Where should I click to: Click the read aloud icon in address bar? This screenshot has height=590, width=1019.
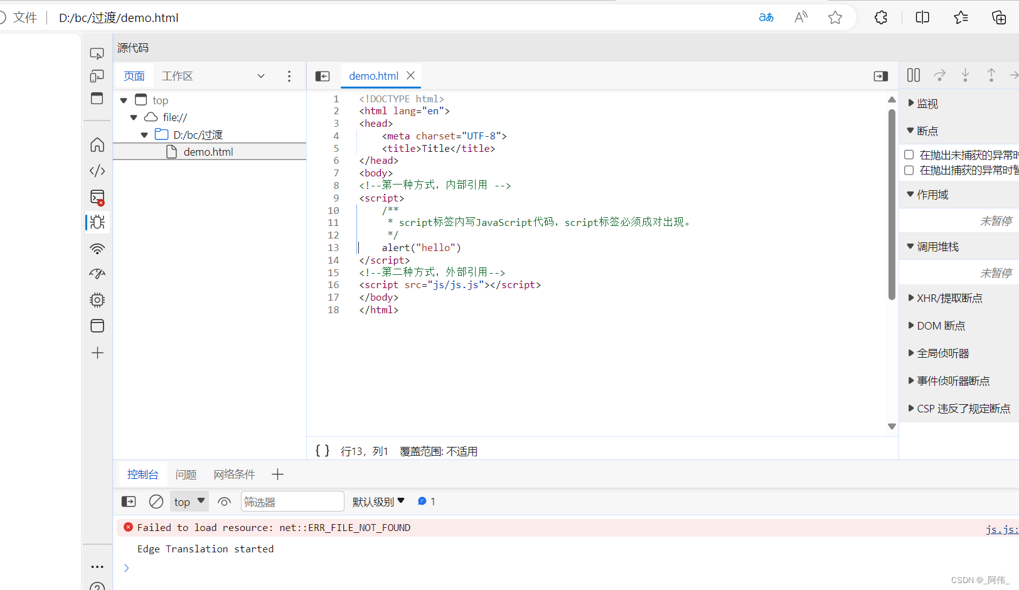tap(801, 18)
